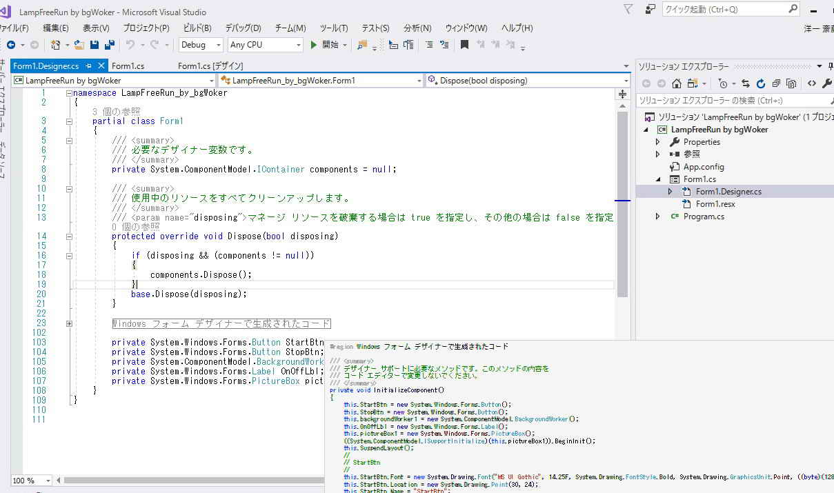This screenshot has width=834, height=493.
Task: Collapse all in Solution Explorer
Action: pos(776,83)
